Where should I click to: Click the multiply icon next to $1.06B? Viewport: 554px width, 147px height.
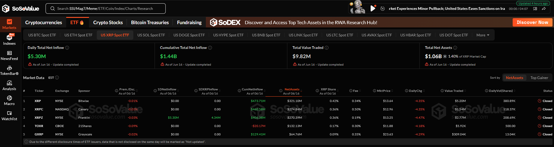click(445, 56)
